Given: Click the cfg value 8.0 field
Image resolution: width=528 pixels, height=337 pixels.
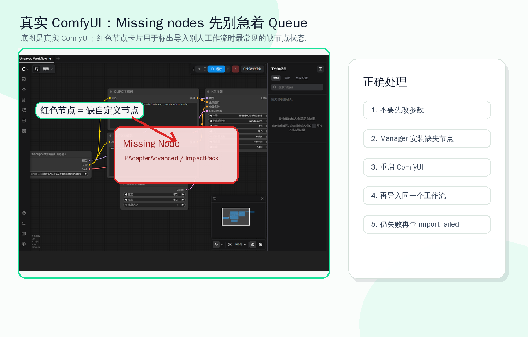Looking at the screenshot, I should (253, 131).
